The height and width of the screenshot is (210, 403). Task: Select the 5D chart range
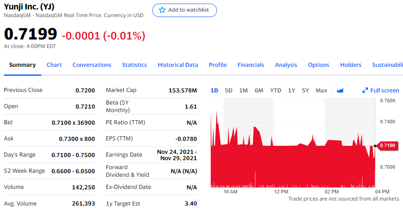click(x=229, y=90)
